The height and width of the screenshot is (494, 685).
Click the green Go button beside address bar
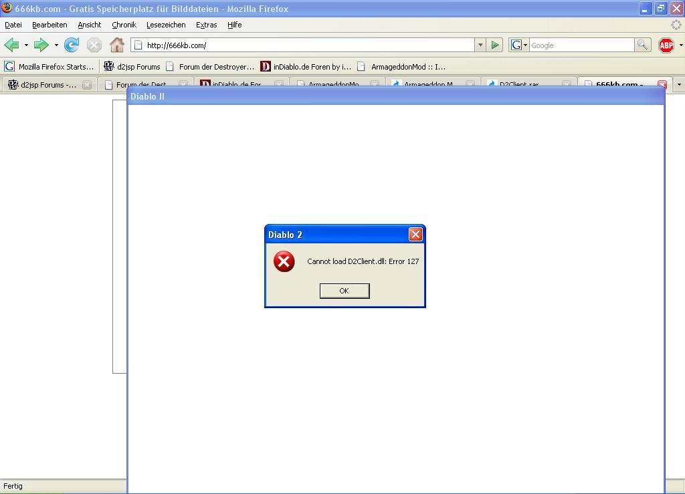tap(495, 45)
